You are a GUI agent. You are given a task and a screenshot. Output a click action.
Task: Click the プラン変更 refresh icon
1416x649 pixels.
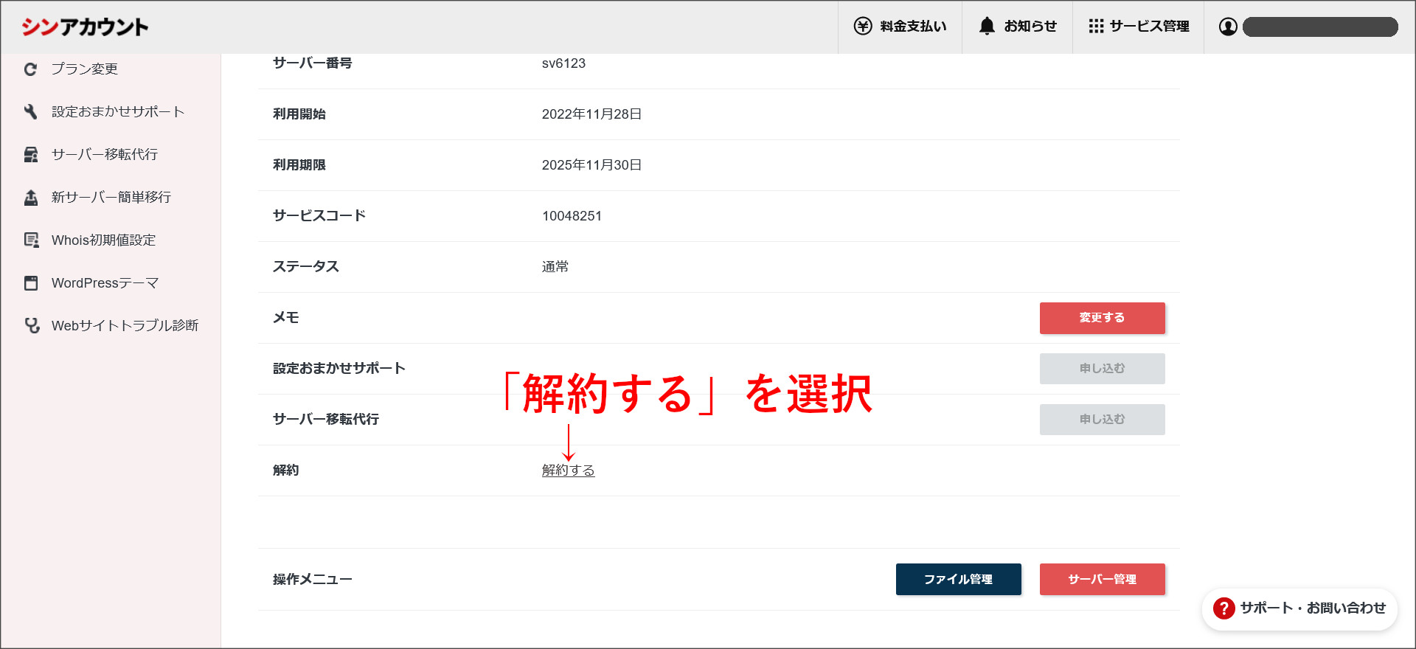(x=31, y=69)
